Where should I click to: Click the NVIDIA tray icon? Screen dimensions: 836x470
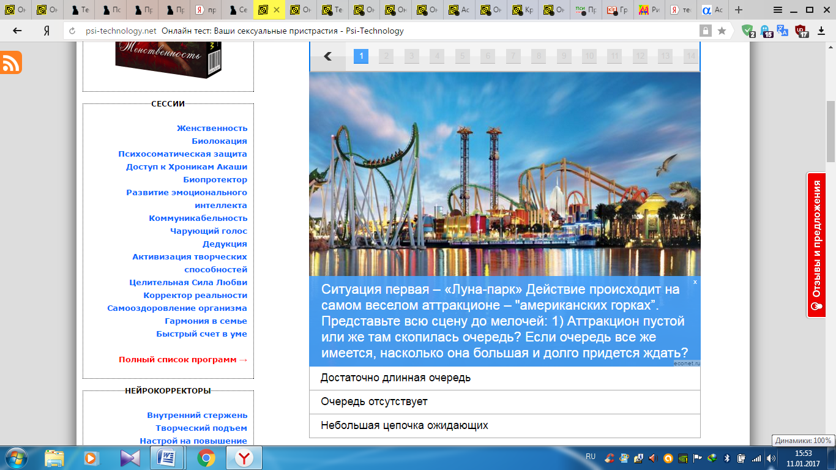pyautogui.click(x=683, y=458)
